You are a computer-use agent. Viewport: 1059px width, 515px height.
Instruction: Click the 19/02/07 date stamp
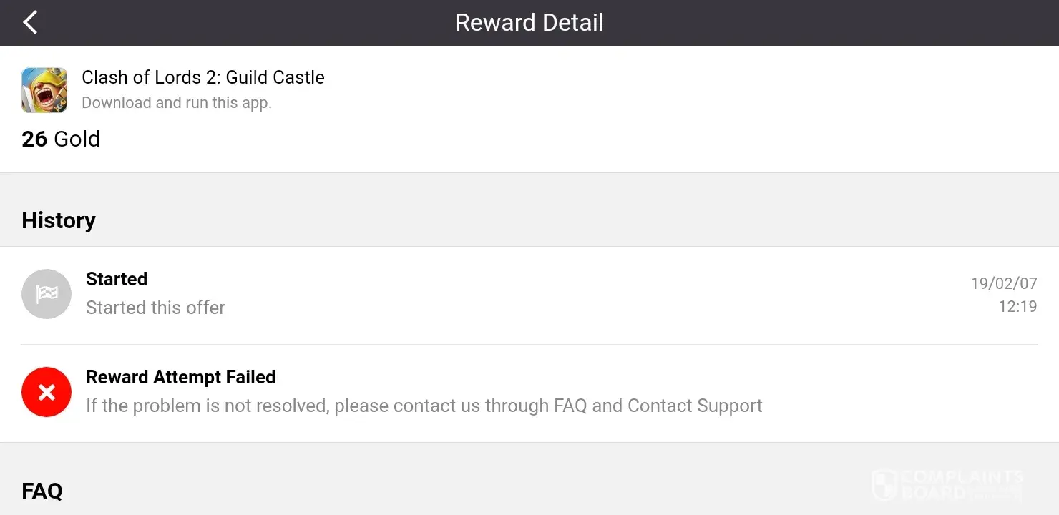[x=1003, y=284]
